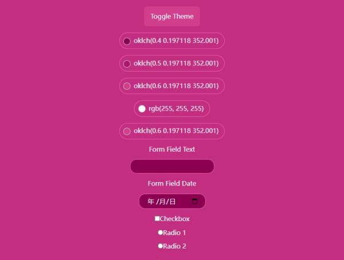344x260 pixels.
Task: Click the oklch(0.4 0.197118 352.001) text label
Action: coord(175,41)
